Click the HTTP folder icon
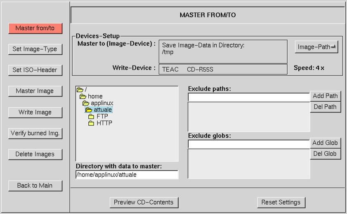This screenshot has height=214, width=347. (x=92, y=123)
